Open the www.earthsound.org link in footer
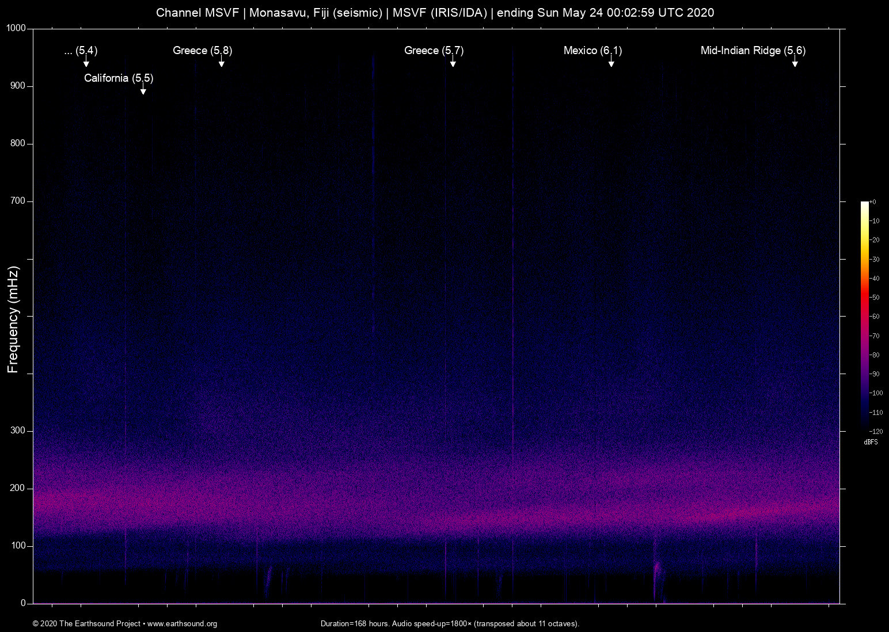The width and height of the screenshot is (889, 632). [x=182, y=624]
